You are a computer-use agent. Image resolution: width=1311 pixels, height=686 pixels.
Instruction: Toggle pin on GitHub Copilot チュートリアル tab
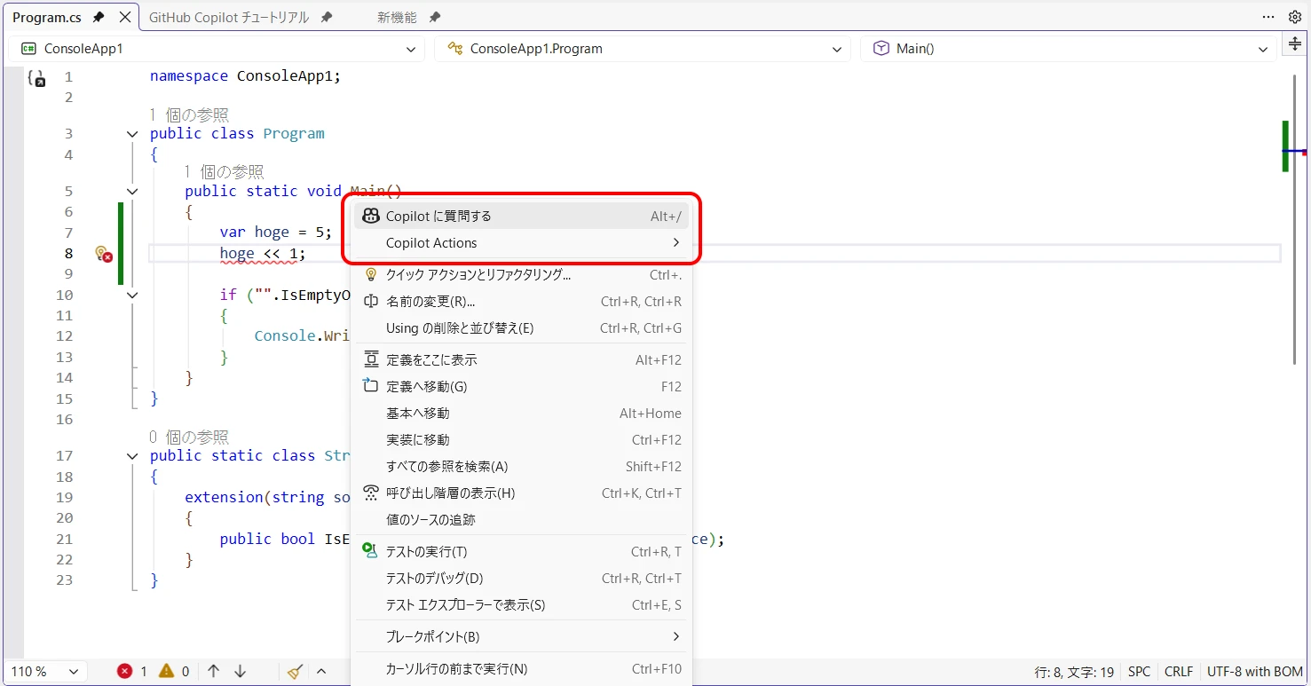pos(327,17)
